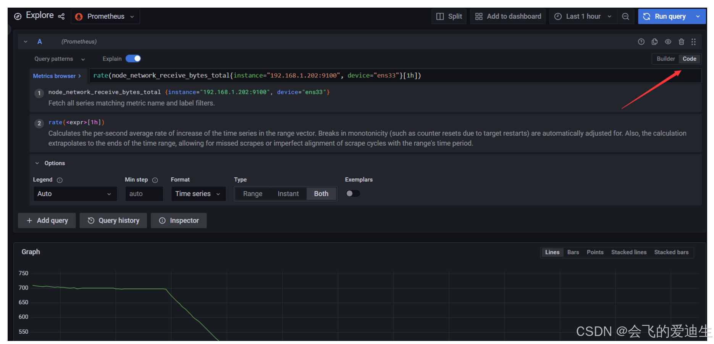Enable the Exemplars toggle
This screenshot has height=344, width=714.
353,193
